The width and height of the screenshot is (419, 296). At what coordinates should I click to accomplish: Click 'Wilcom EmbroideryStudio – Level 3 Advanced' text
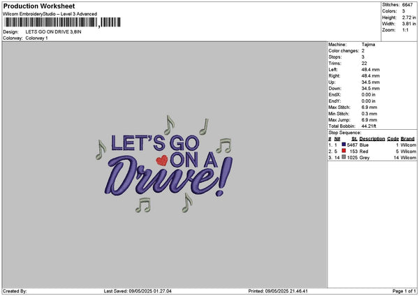[x=50, y=14]
